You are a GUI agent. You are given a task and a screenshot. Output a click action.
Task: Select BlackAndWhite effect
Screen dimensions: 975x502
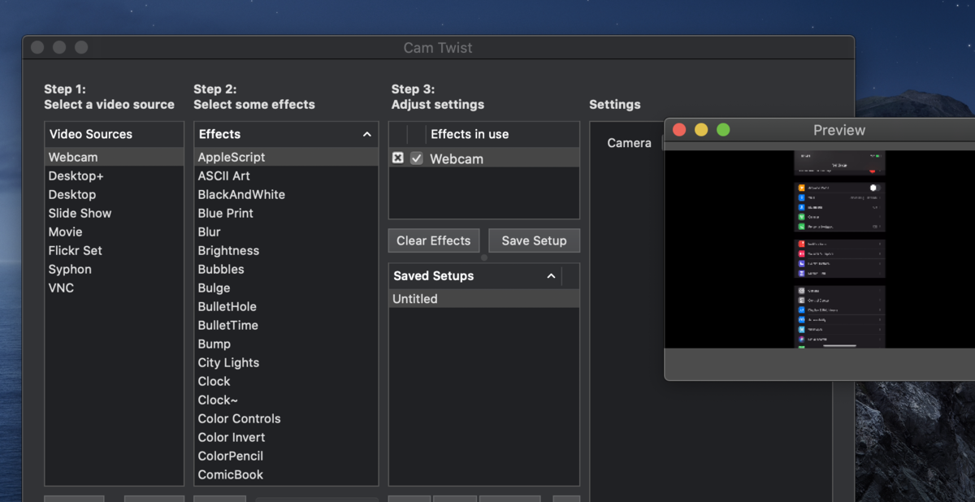pos(286,194)
